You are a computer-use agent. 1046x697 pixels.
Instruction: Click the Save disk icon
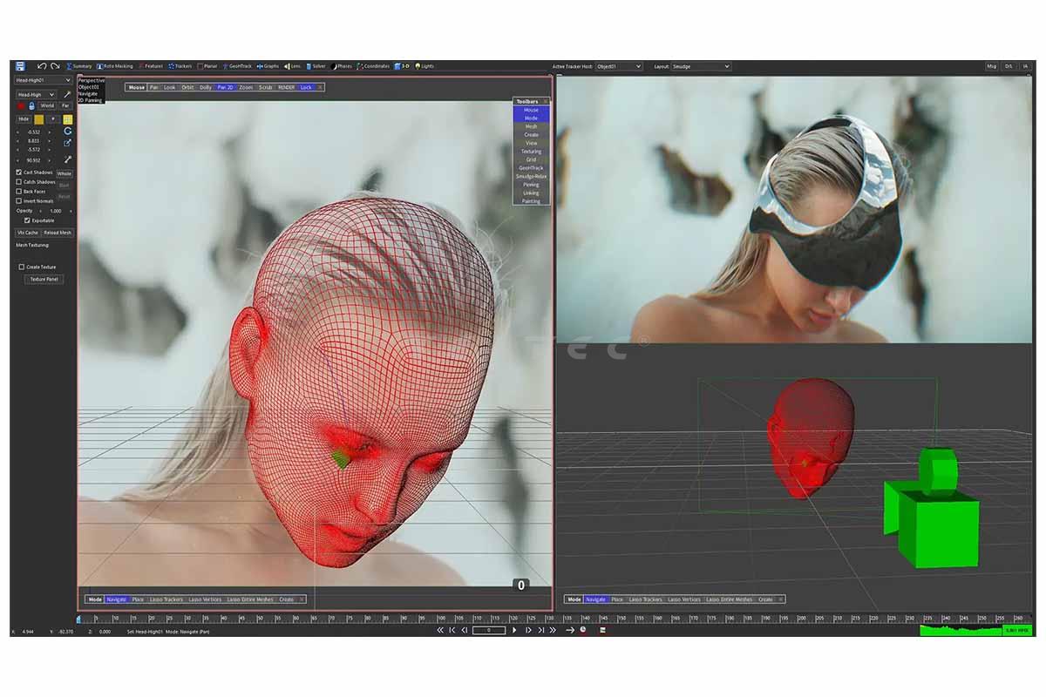coord(20,66)
